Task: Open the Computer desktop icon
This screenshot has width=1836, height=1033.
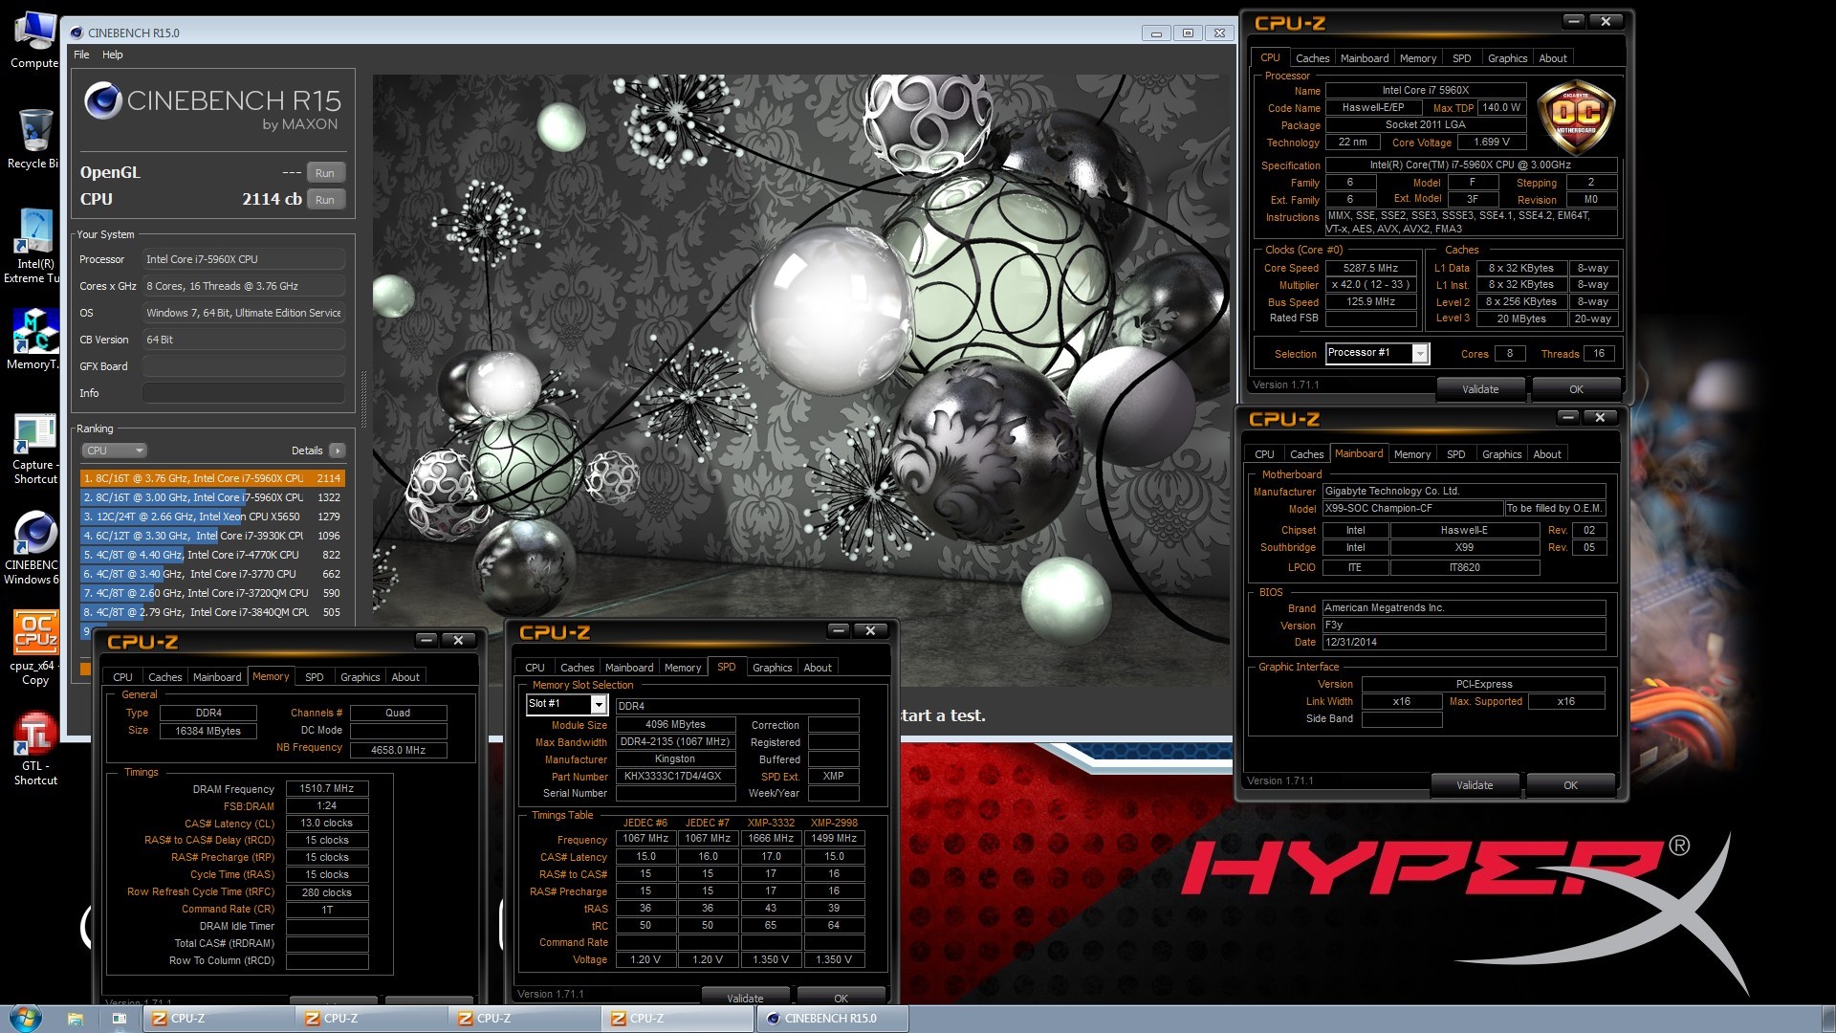Action: (x=34, y=40)
